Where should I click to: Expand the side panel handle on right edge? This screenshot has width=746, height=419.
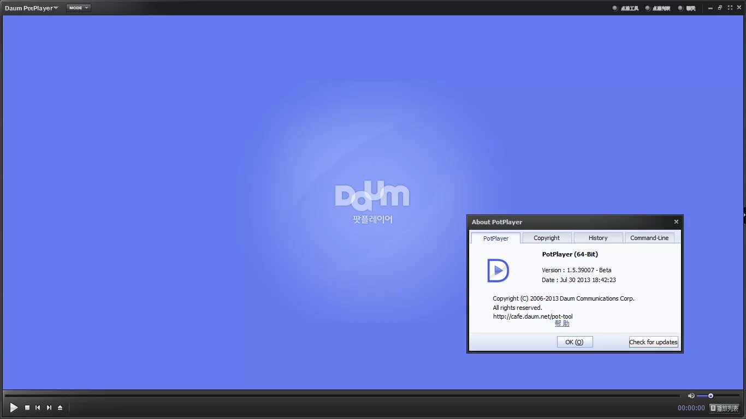744,215
